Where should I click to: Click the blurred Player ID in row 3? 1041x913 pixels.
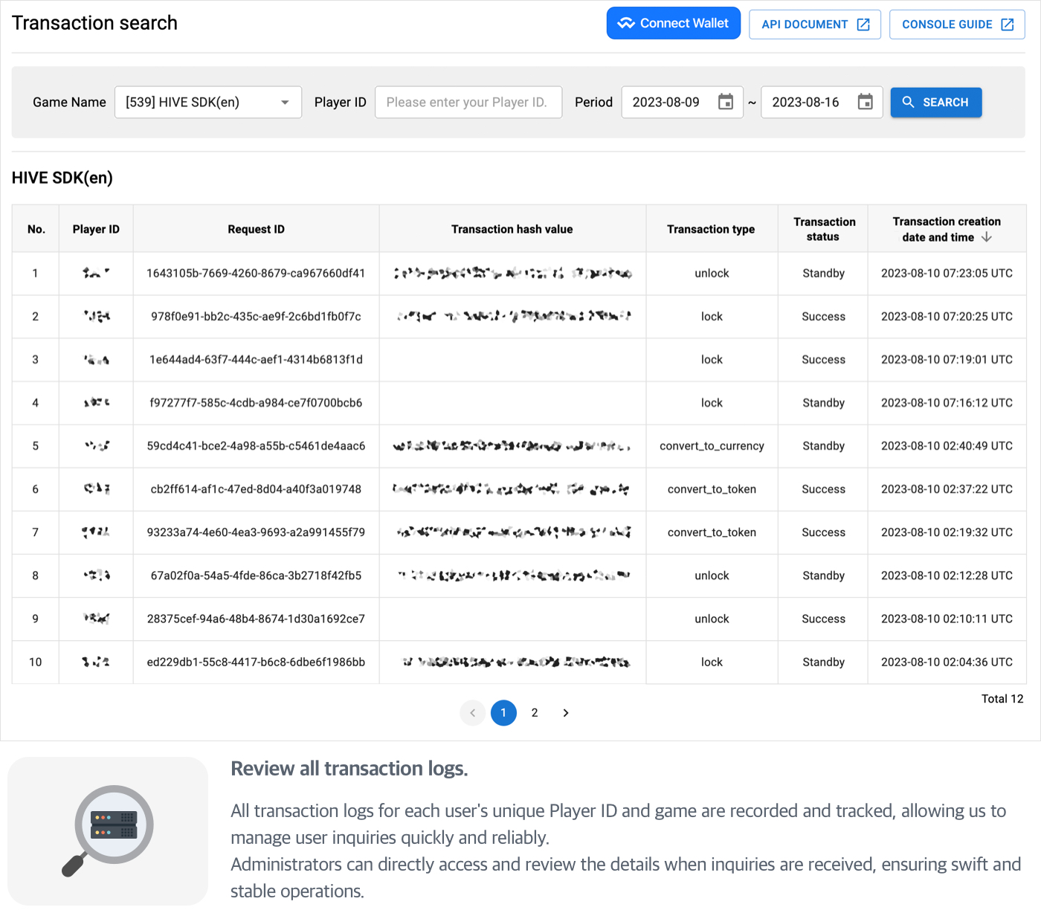tap(96, 360)
